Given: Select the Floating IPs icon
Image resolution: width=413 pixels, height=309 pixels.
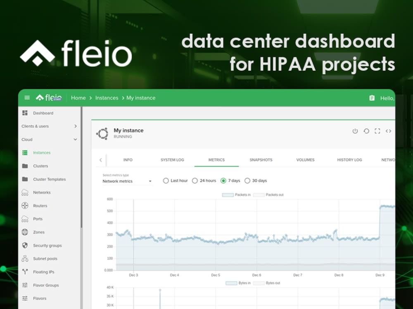Looking at the screenshot, I should click(x=25, y=272).
